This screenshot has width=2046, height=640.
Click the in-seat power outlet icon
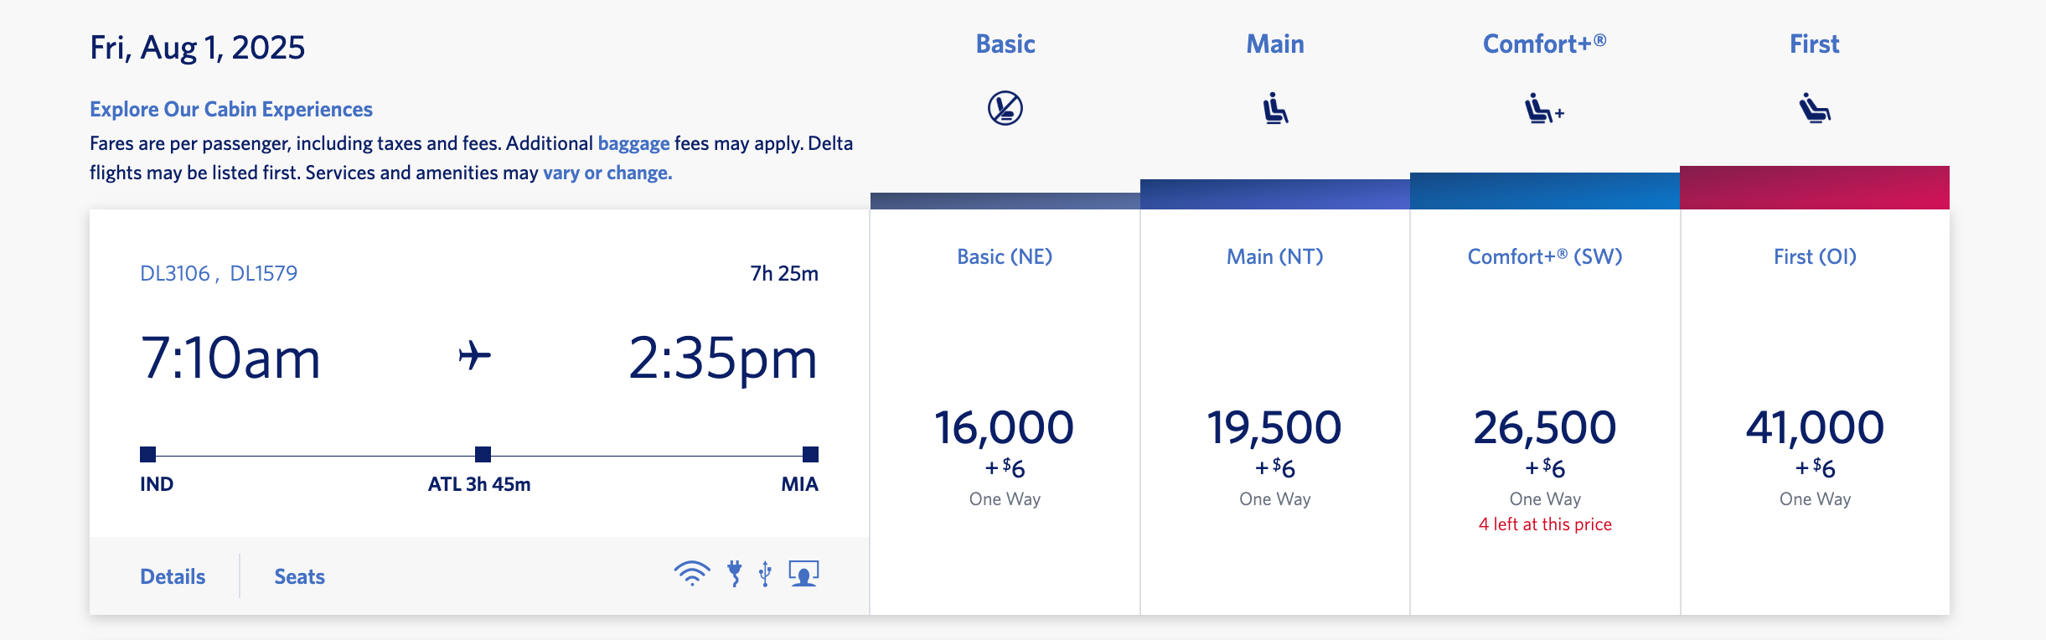pyautogui.click(x=735, y=573)
